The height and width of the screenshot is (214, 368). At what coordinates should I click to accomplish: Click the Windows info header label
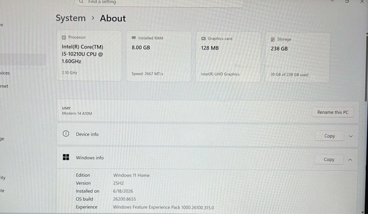90,157
